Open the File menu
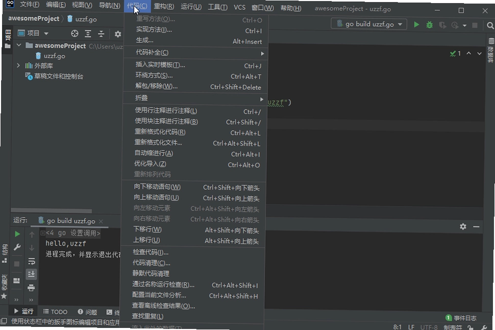This screenshot has width=495, height=330. click(x=30, y=5)
